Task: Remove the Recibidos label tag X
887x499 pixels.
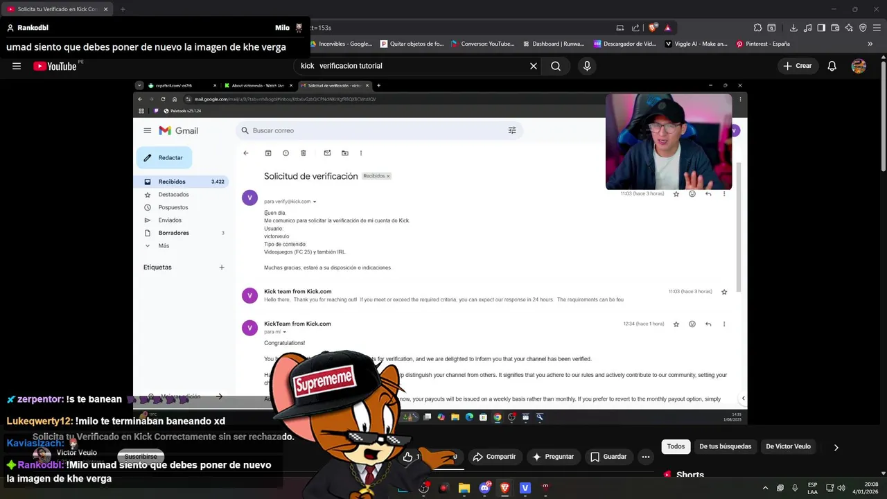Action: (x=388, y=176)
